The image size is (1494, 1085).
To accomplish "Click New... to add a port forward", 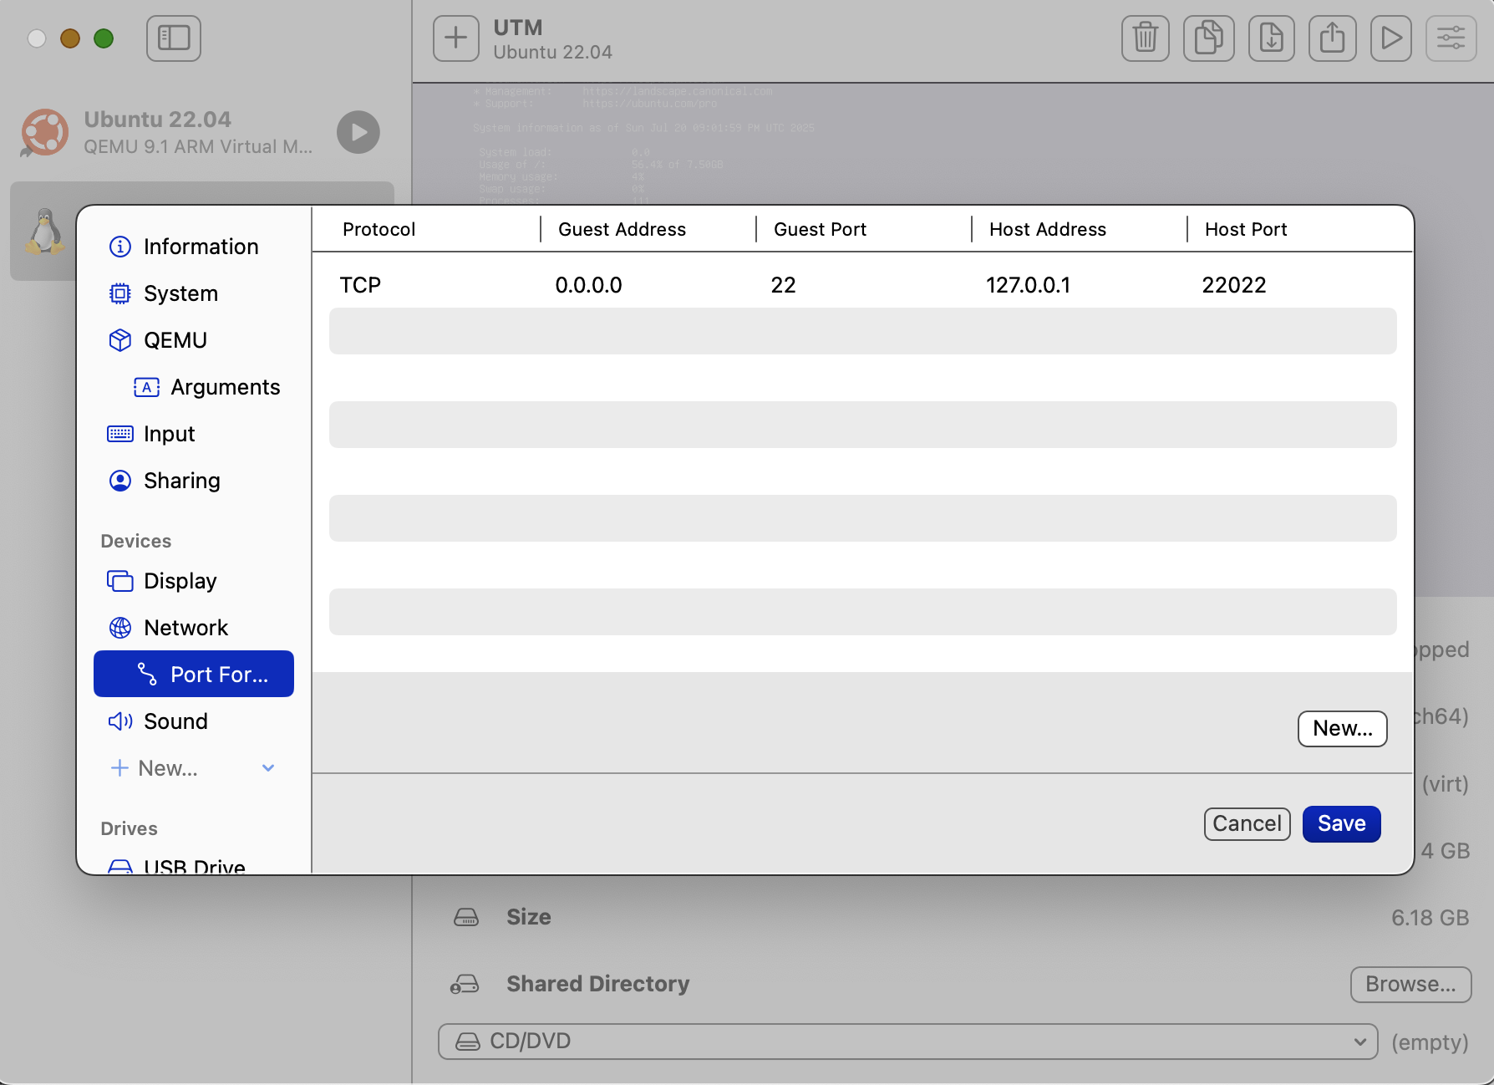I will pyautogui.click(x=1342, y=728).
